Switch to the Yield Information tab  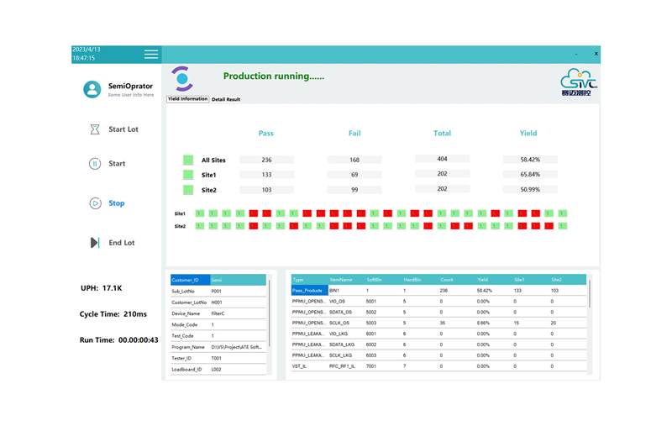[x=187, y=99]
